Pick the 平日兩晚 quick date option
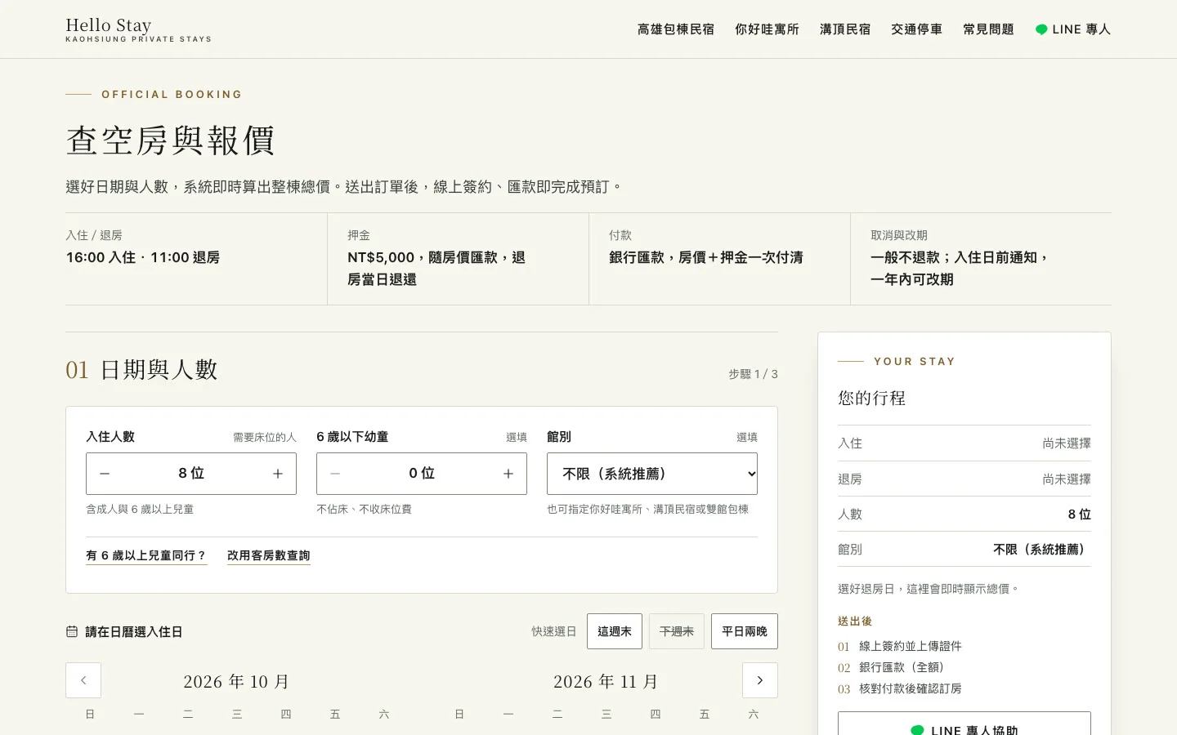 tap(745, 631)
